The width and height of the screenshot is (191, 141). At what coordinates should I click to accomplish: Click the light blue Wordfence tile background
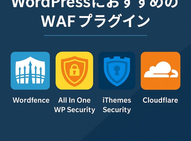(13, 85)
